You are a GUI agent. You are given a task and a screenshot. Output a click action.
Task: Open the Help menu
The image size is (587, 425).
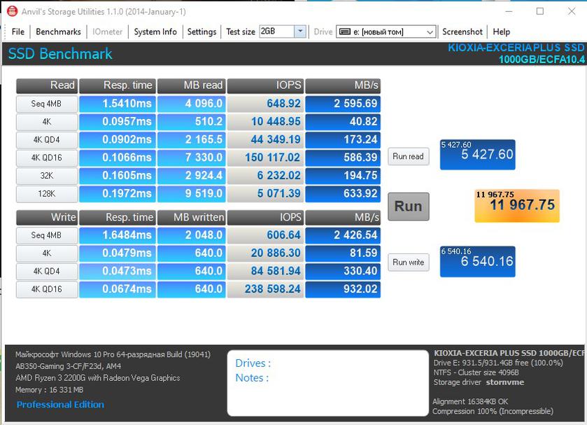[x=501, y=32]
